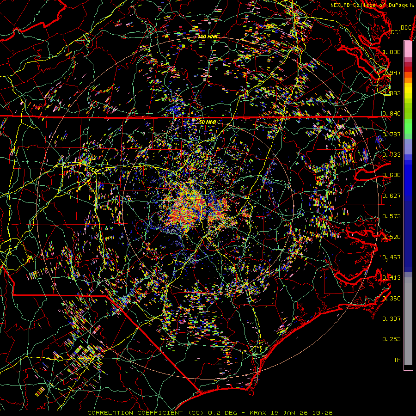Click the 100 NMI range ring label
Image resolution: width=416 pixels, height=416 pixels.
(x=208, y=37)
